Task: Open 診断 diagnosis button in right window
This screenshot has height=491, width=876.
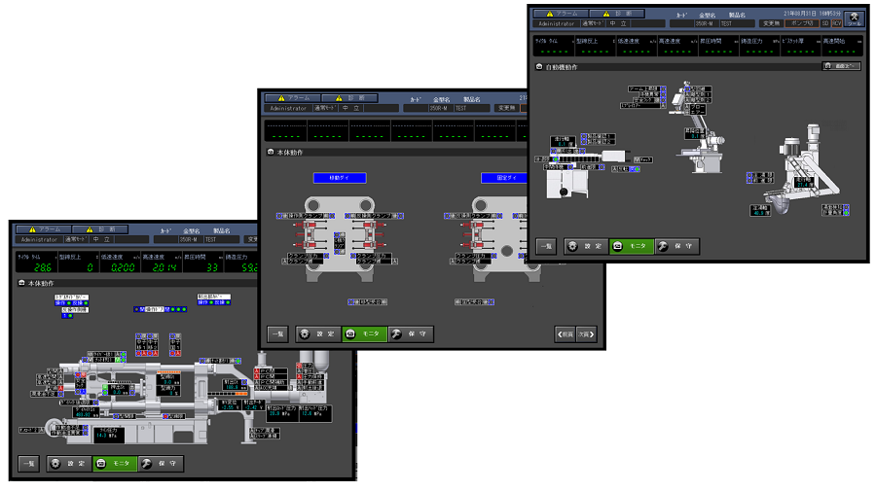Action: coord(618,14)
